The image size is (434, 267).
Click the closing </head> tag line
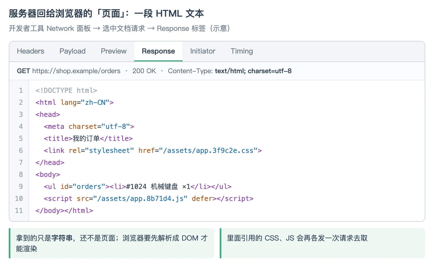(50, 162)
